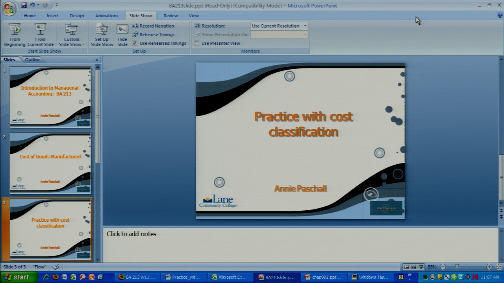The image size is (504, 283).
Task: Save presentation via Quick Access toolbar
Action: [x=24, y=5]
